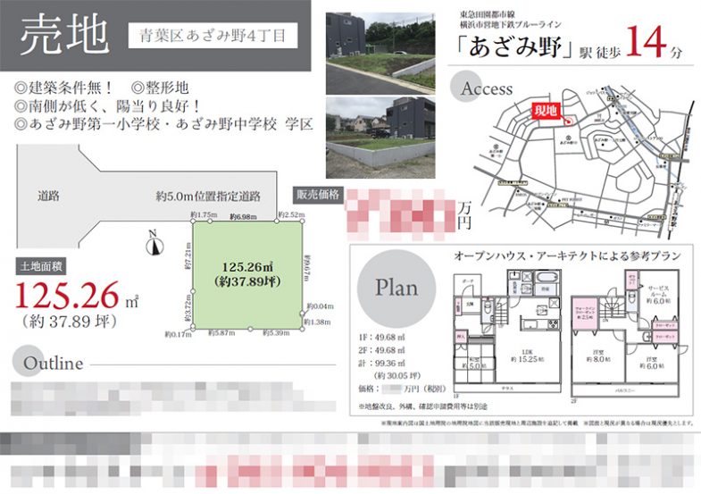This screenshot has height=494, width=701.
Task: Click the red 14 walking minutes number
Action: [647, 44]
